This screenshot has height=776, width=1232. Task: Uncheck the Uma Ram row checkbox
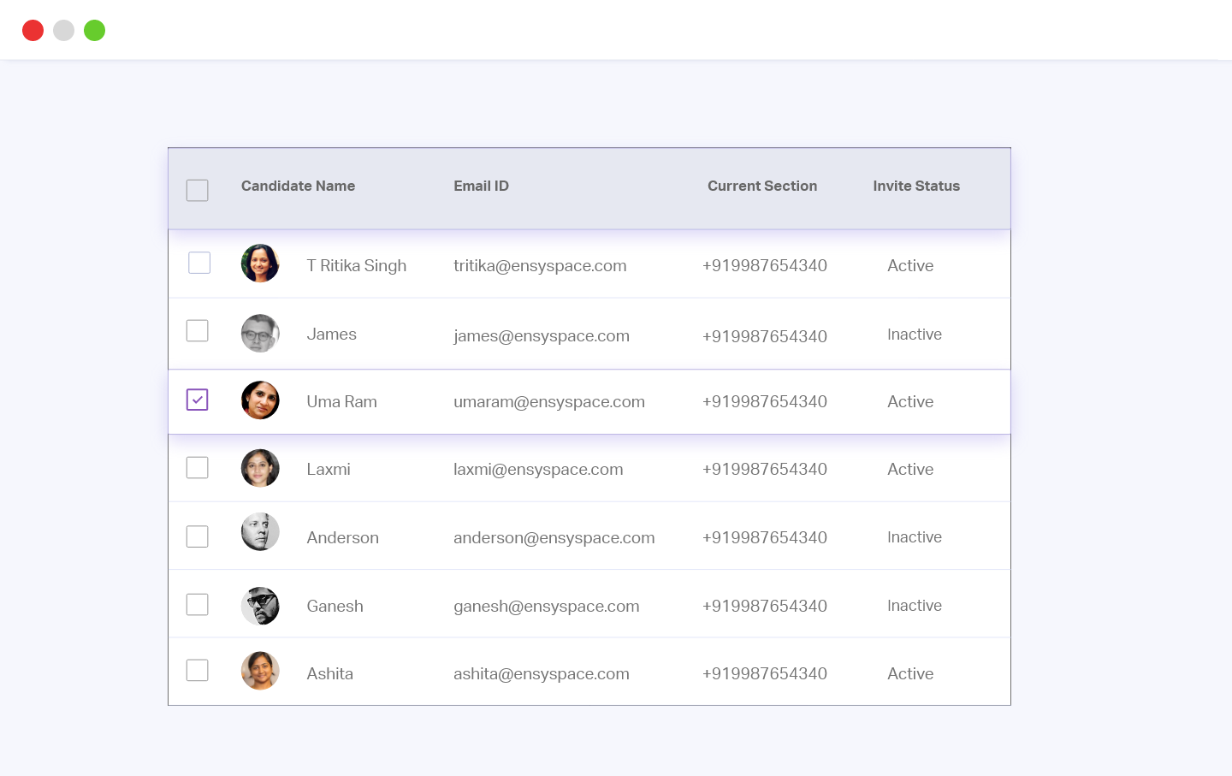pyautogui.click(x=198, y=400)
